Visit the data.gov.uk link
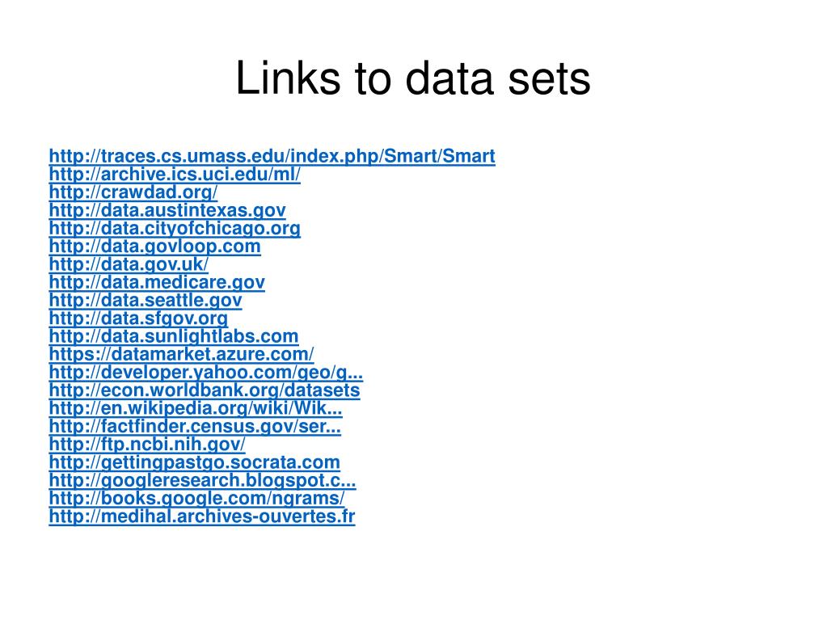This screenshot has width=827, height=620. pos(129,264)
